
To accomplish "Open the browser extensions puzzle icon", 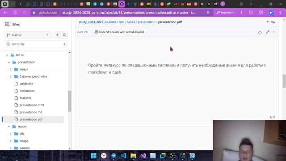I will tap(251, 13).
